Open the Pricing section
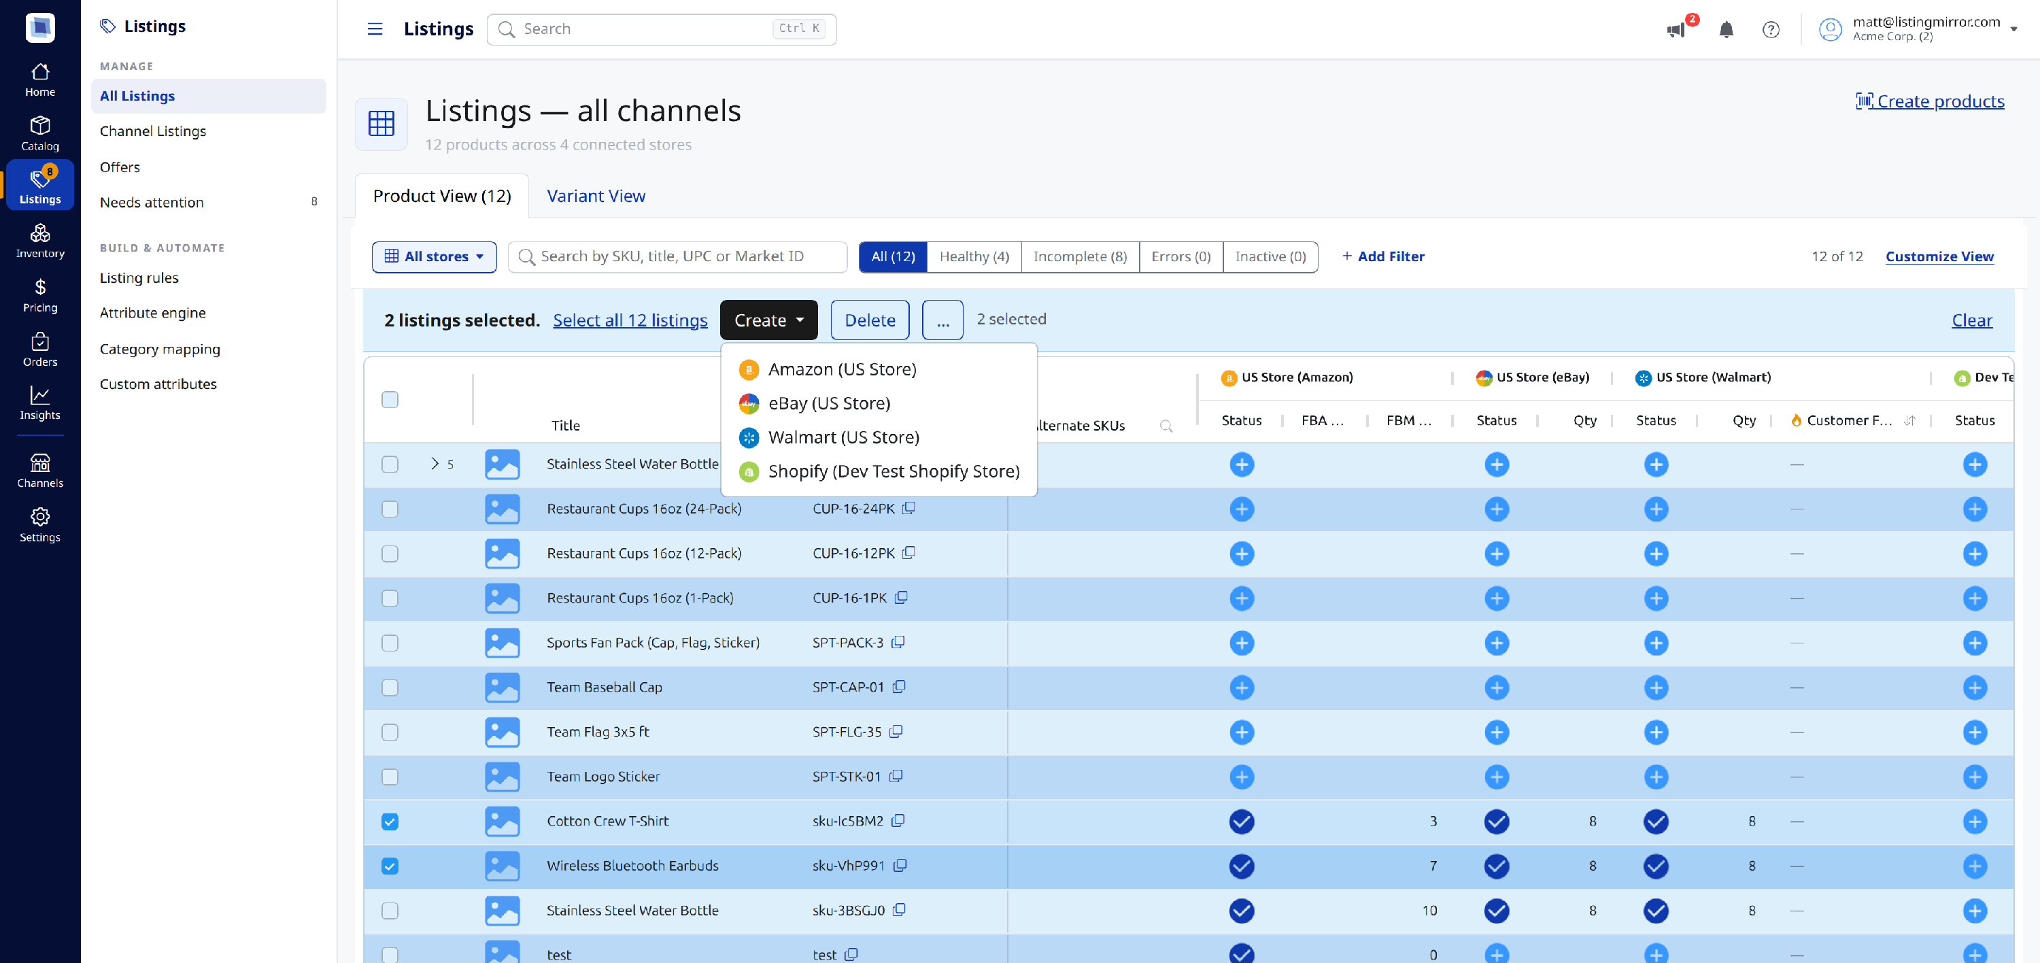The image size is (2040, 963). [x=39, y=295]
